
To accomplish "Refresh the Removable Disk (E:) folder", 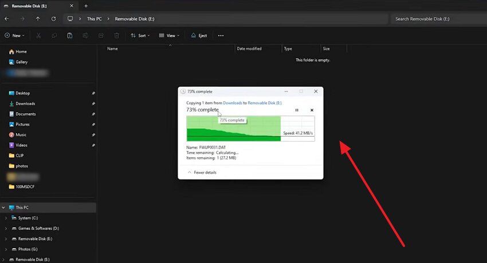I will [53, 19].
